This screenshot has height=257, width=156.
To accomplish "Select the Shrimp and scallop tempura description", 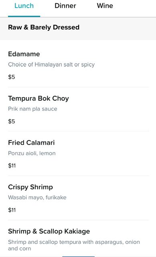I will click(74, 245).
